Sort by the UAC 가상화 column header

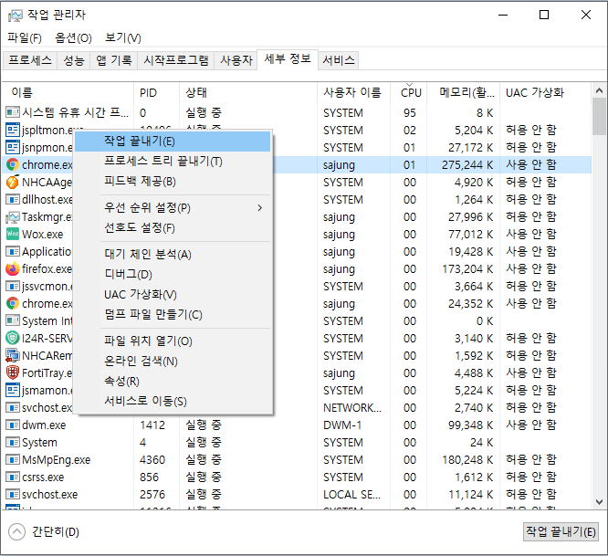[546, 93]
